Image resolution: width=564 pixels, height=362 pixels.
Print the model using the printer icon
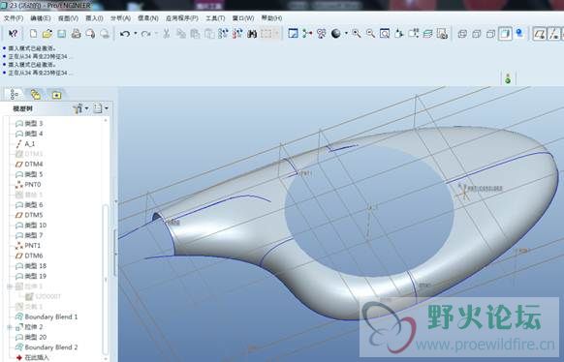[76, 34]
